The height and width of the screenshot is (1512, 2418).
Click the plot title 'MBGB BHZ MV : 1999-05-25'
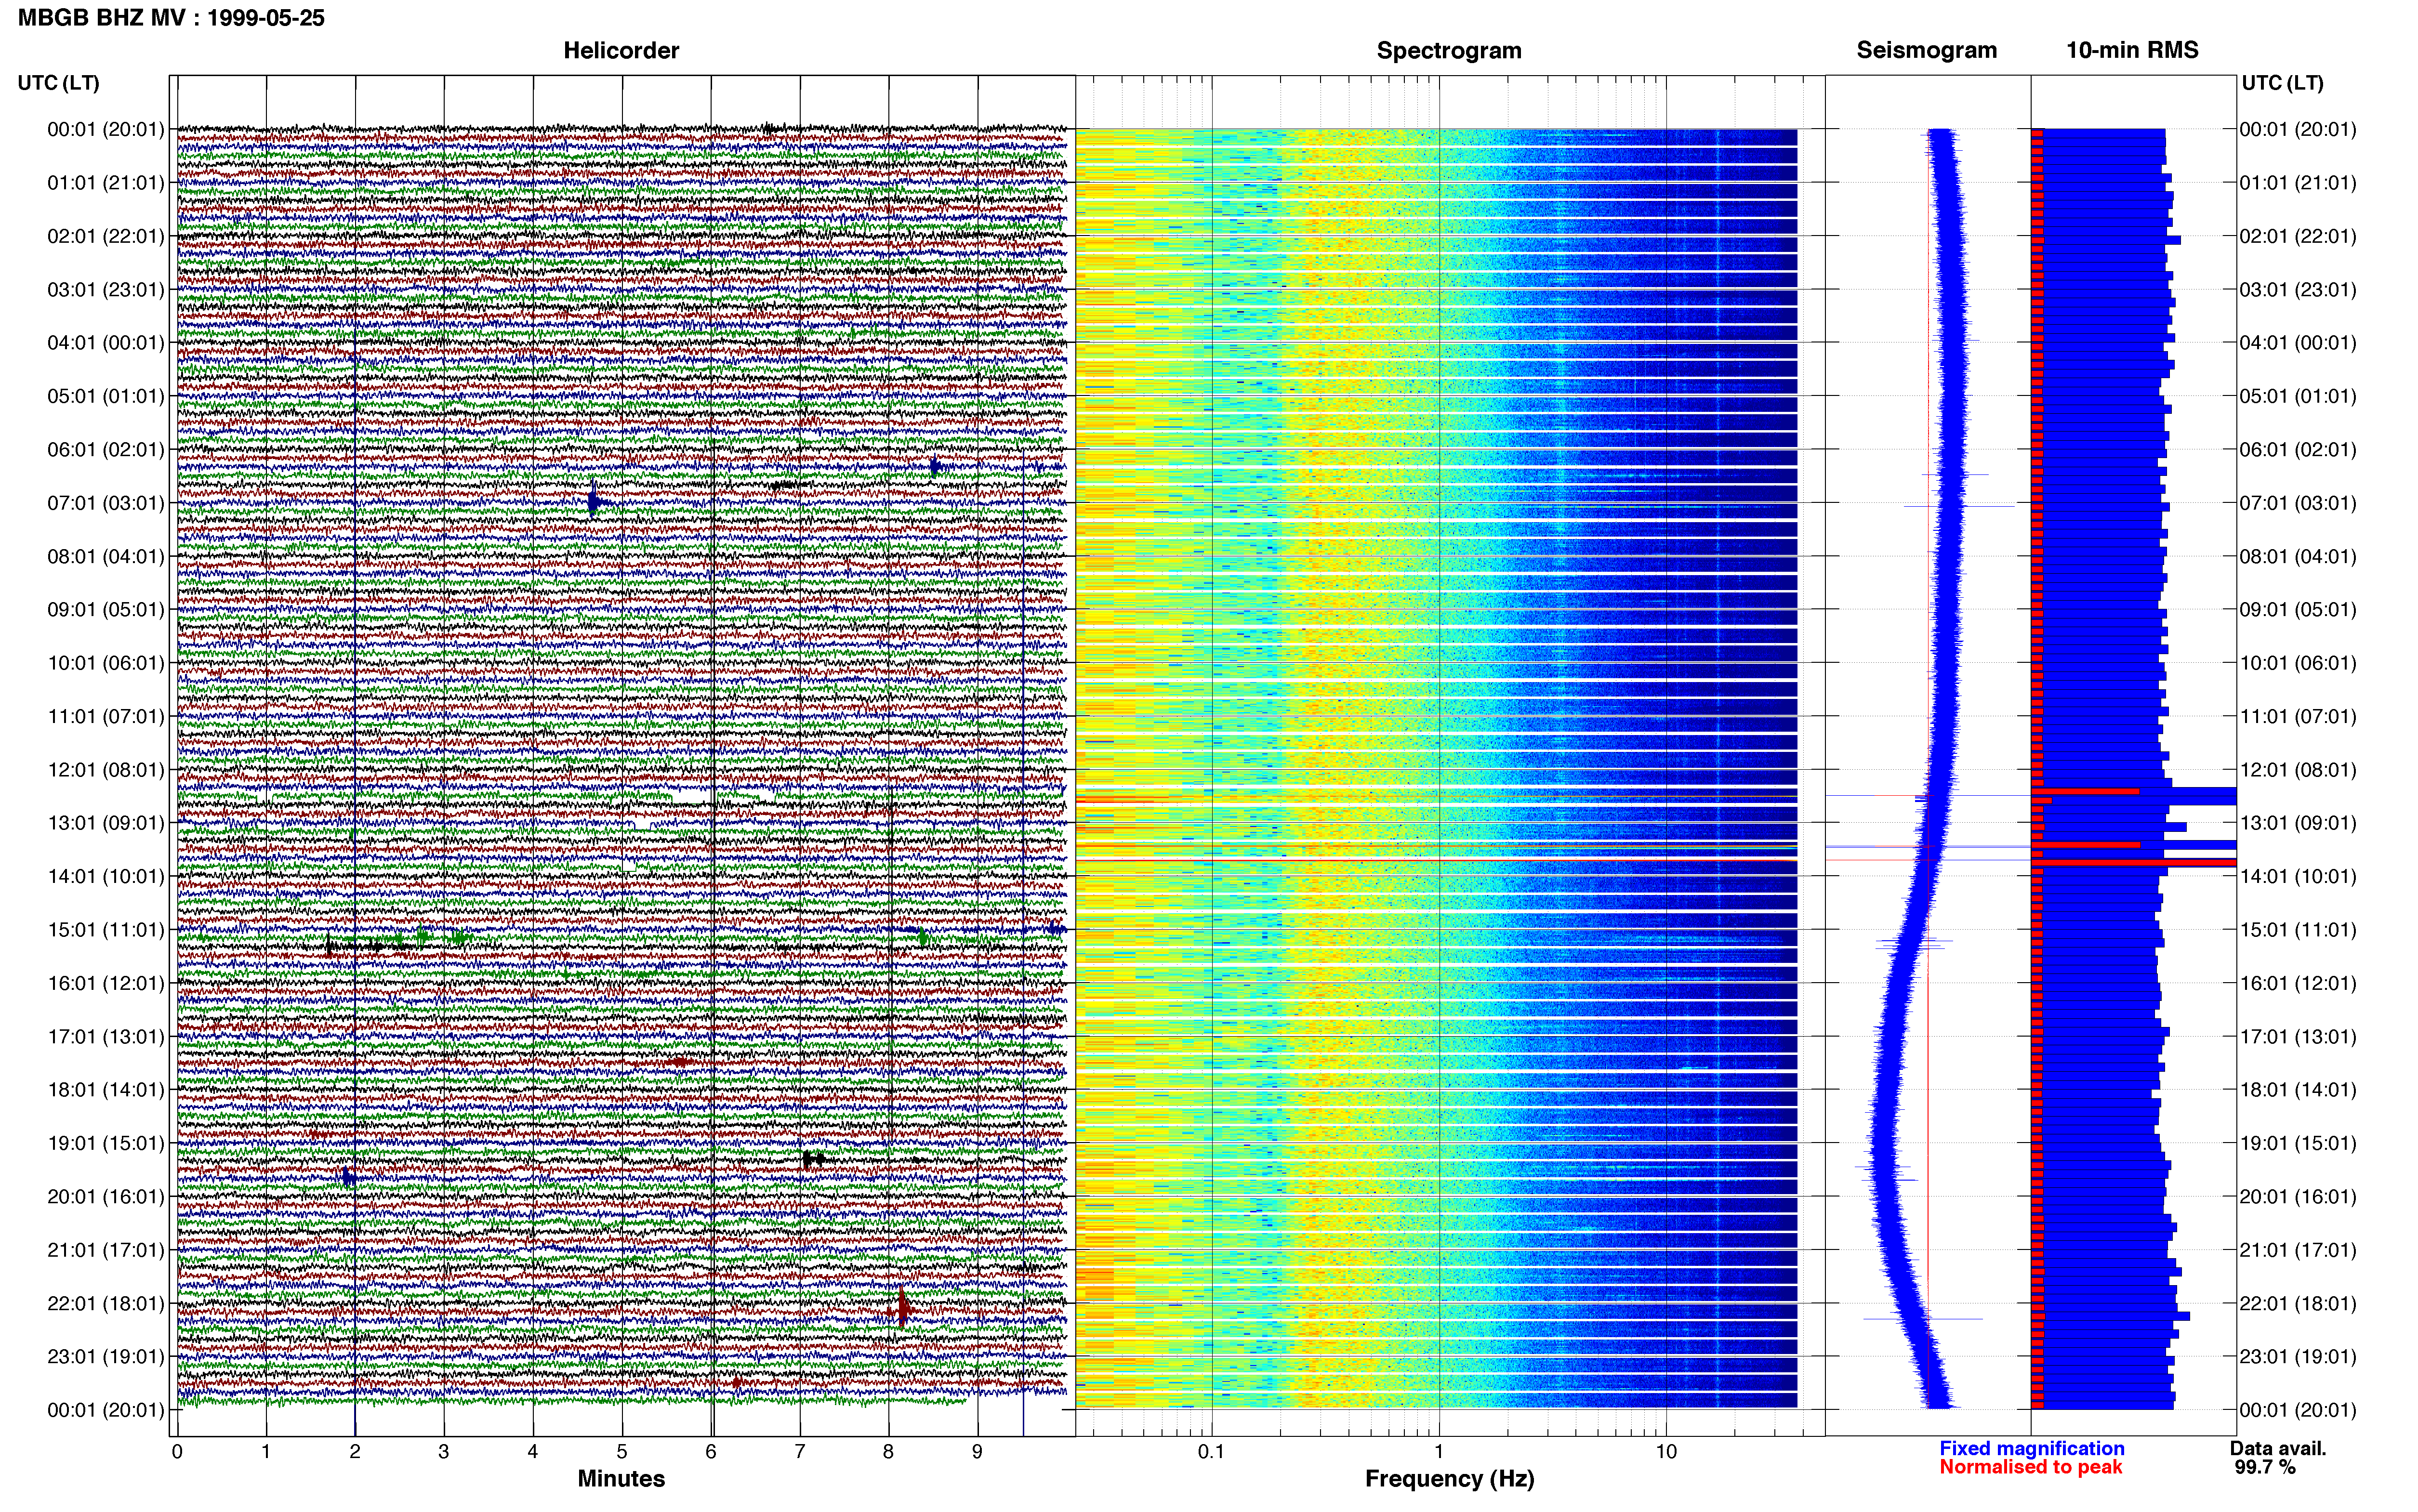click(x=171, y=18)
